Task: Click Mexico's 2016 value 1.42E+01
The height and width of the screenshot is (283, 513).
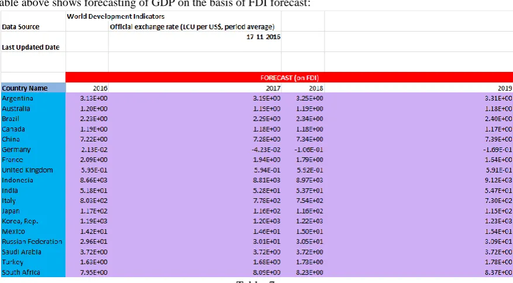Action: point(94,232)
